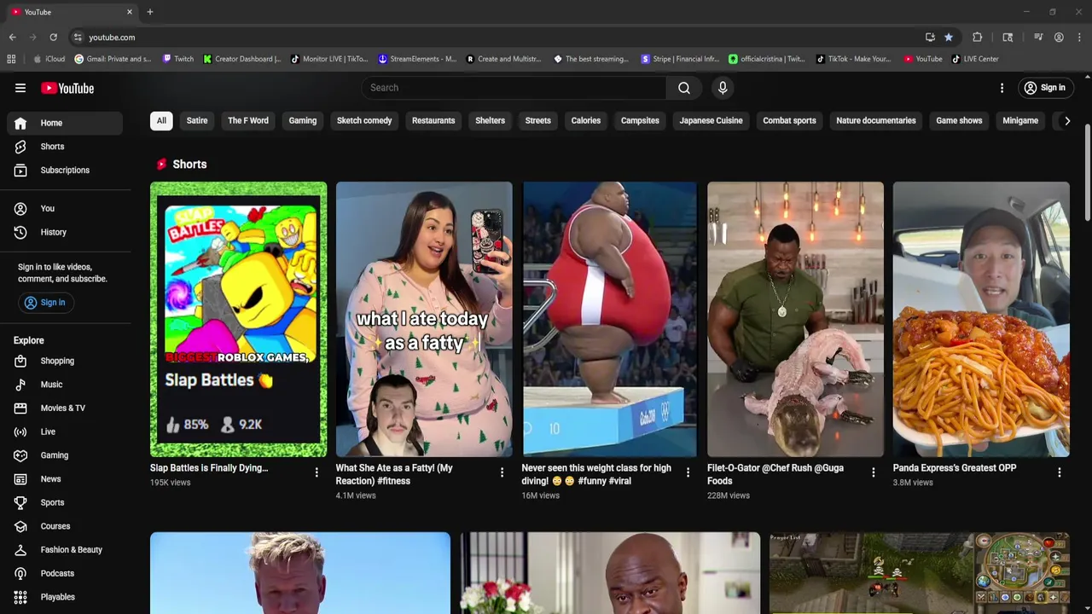This screenshot has width=1092, height=614.
Task: Select the Combat sports chip
Action: tap(789, 121)
